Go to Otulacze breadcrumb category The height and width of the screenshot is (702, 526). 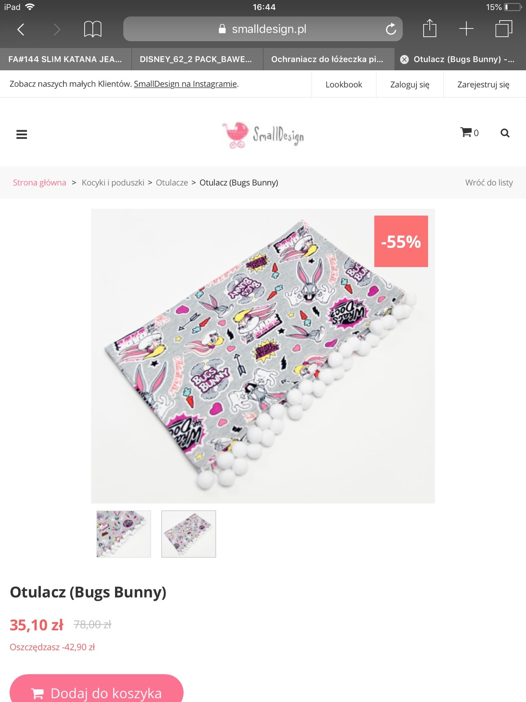pos(172,183)
